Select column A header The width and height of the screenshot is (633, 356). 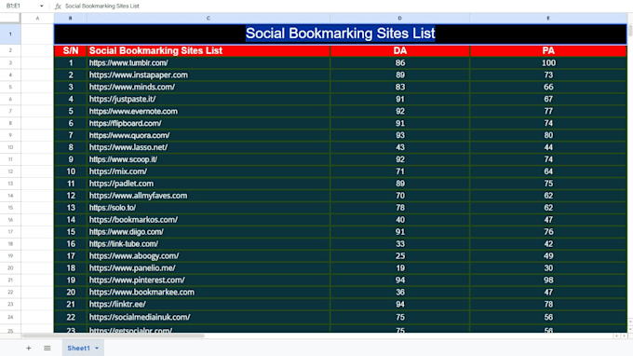(x=37, y=19)
